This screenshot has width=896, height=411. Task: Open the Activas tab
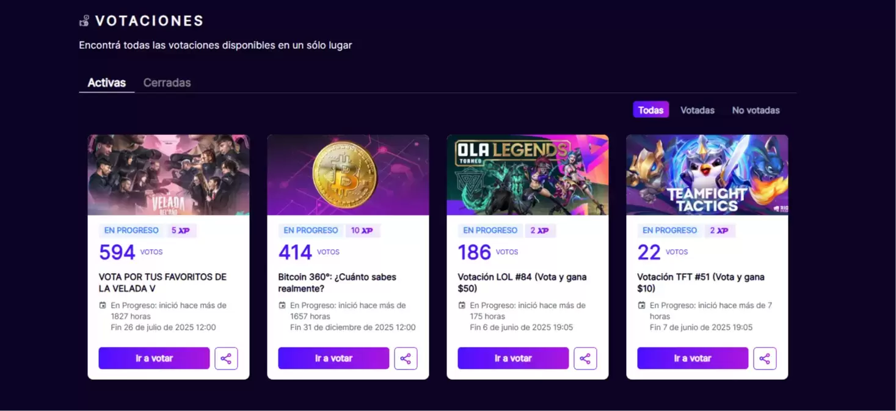pyautogui.click(x=106, y=82)
